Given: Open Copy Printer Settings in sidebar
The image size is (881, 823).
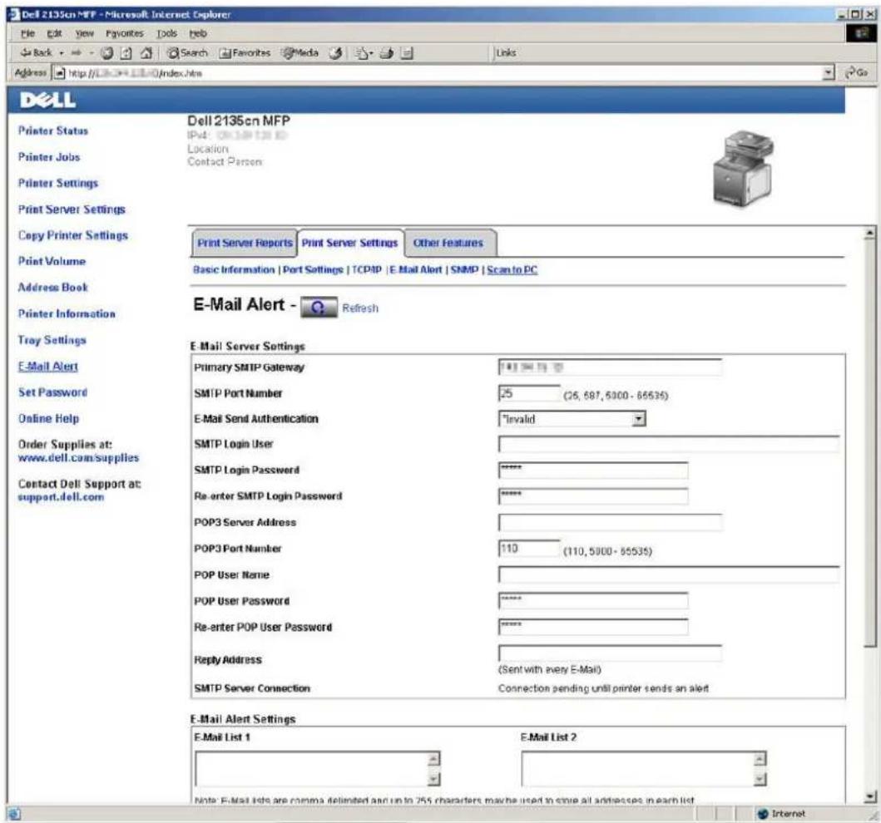Looking at the screenshot, I should (x=72, y=235).
